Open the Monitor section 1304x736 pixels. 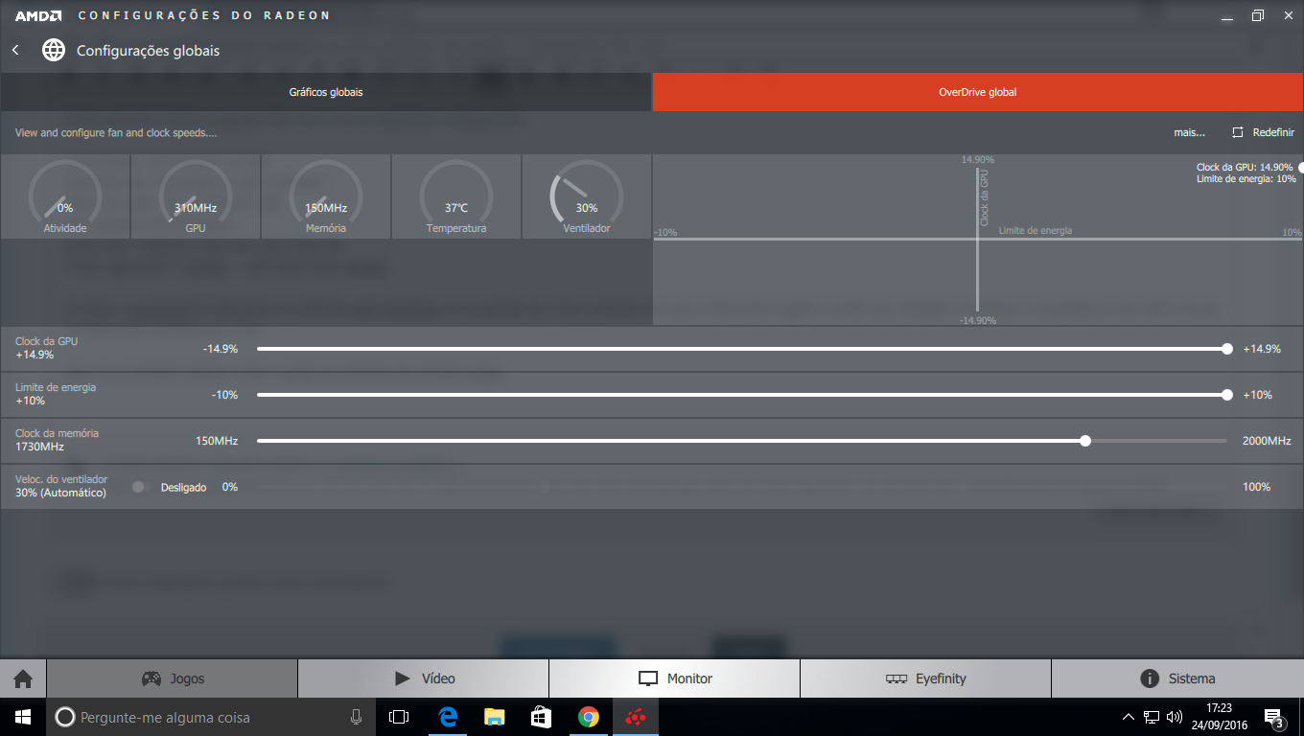(x=675, y=678)
